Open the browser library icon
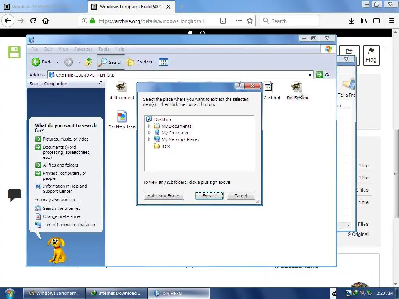The height and width of the screenshot is (299, 399). [x=364, y=21]
